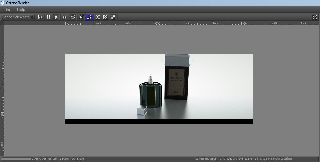Viewport: 320px width, 162px height.
Task: Toggle the highlighted AF focus picker
Action: (x=89, y=17)
